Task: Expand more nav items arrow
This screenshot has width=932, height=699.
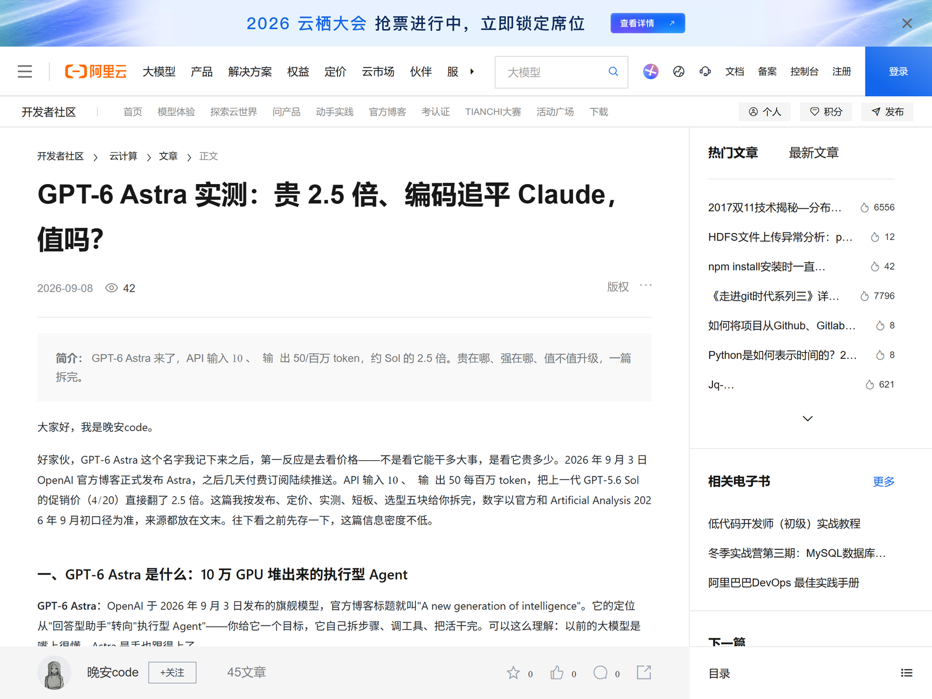Action: point(472,72)
